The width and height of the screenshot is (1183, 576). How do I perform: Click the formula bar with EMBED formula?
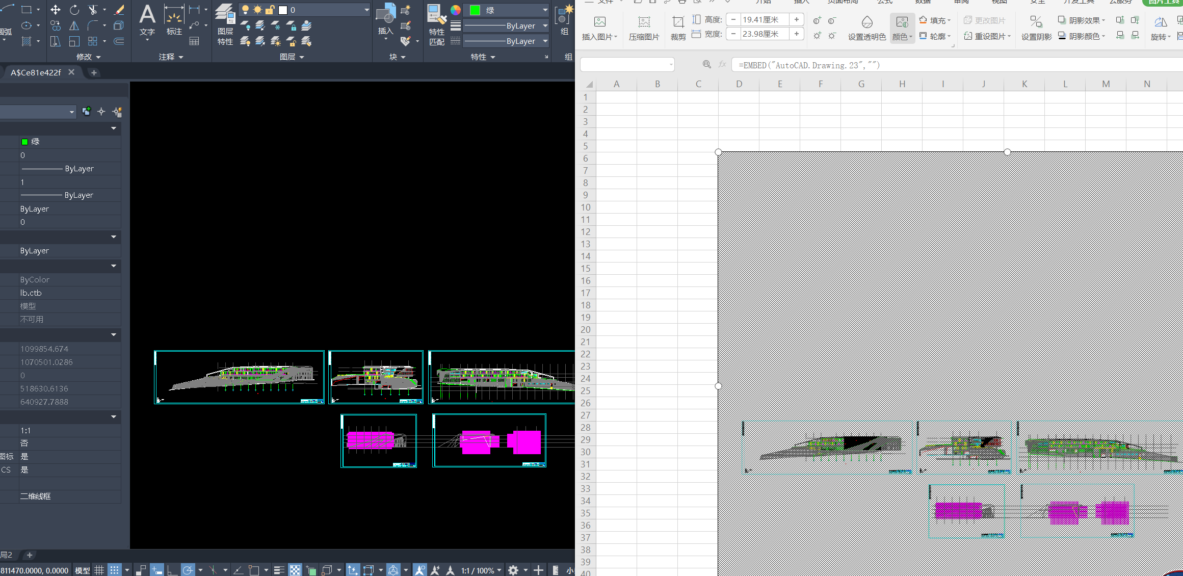click(x=958, y=65)
